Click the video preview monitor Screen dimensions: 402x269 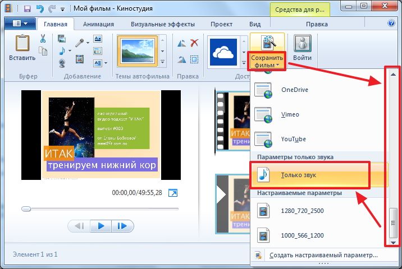[101, 135]
